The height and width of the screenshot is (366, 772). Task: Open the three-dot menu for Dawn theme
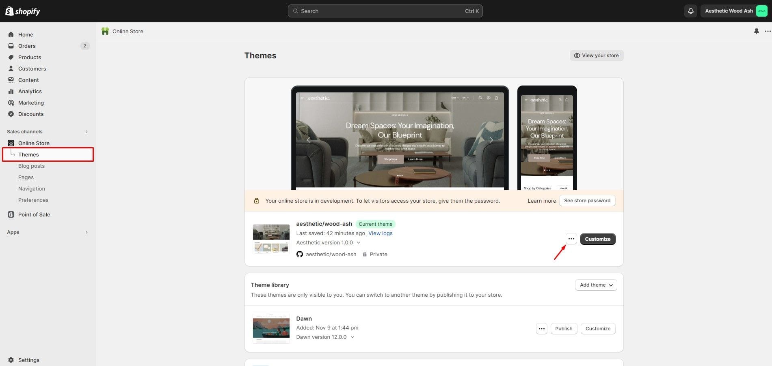[541, 329]
